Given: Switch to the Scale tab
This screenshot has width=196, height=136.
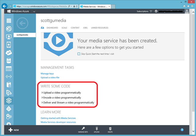Looking at the screenshot, I should point(64,28).
